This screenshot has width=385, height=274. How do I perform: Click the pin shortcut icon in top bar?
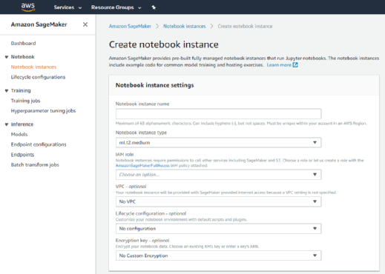154,7
